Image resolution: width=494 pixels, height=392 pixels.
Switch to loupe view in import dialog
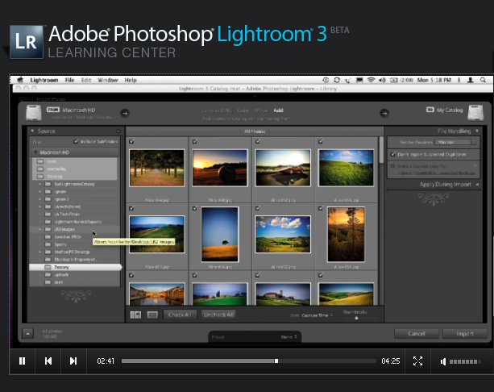tap(152, 315)
